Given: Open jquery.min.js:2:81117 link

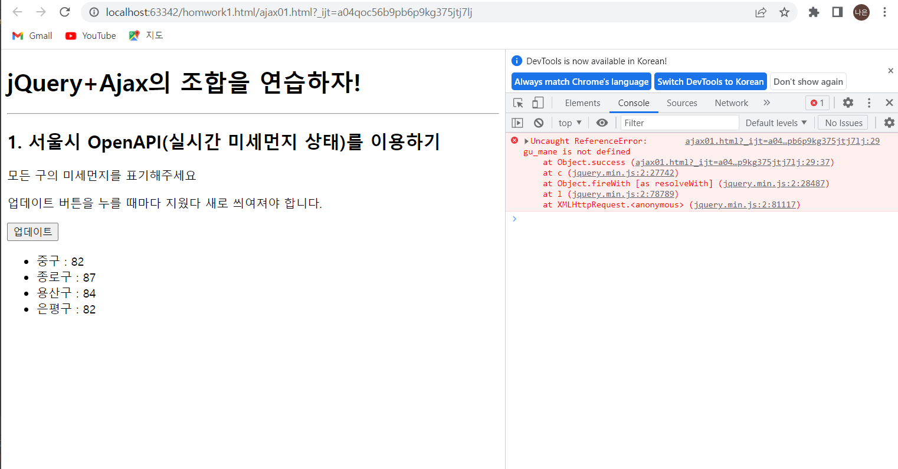Looking at the screenshot, I should [745, 204].
